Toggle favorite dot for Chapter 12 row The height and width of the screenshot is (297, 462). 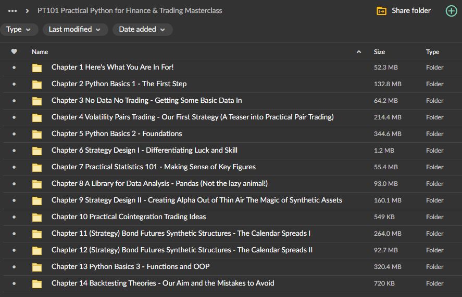[x=14, y=250]
